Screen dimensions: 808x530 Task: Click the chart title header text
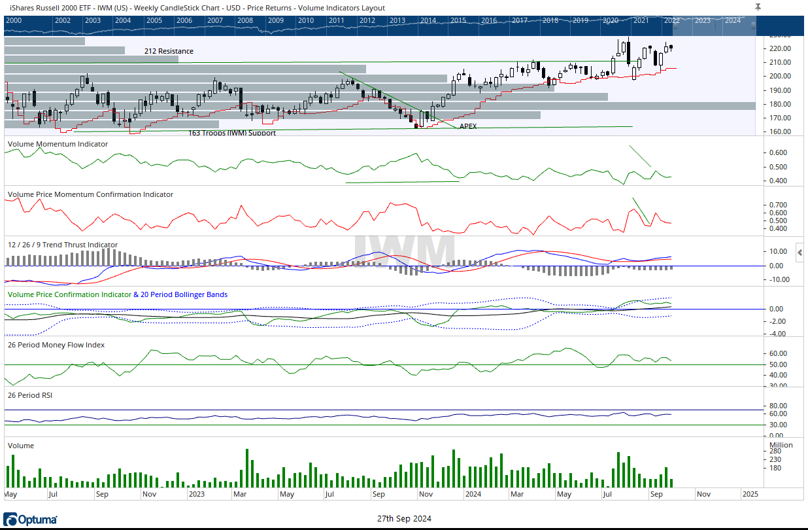click(195, 8)
